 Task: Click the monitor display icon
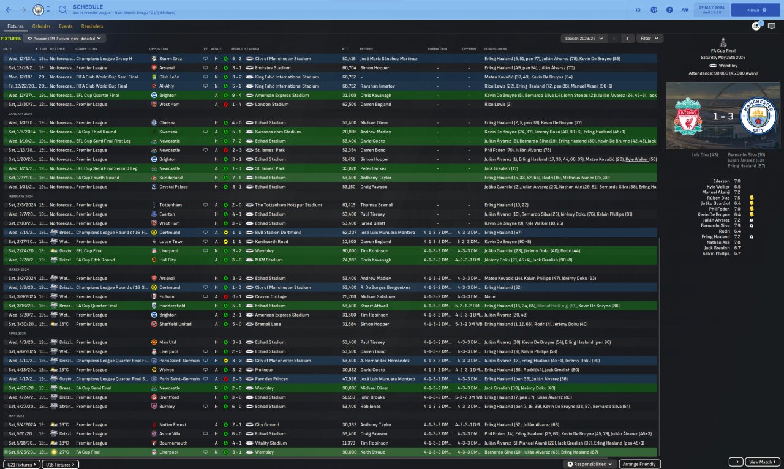[x=772, y=26]
